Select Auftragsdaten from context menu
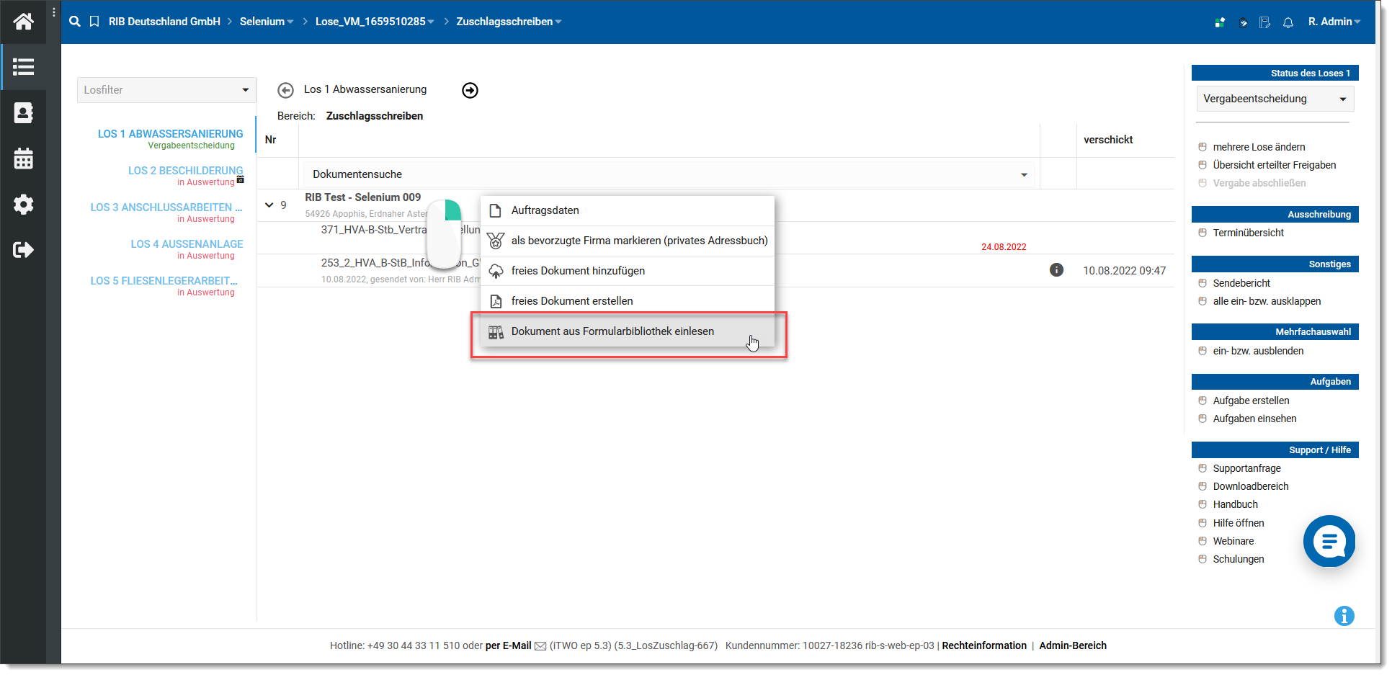1392x675 pixels. [627, 210]
